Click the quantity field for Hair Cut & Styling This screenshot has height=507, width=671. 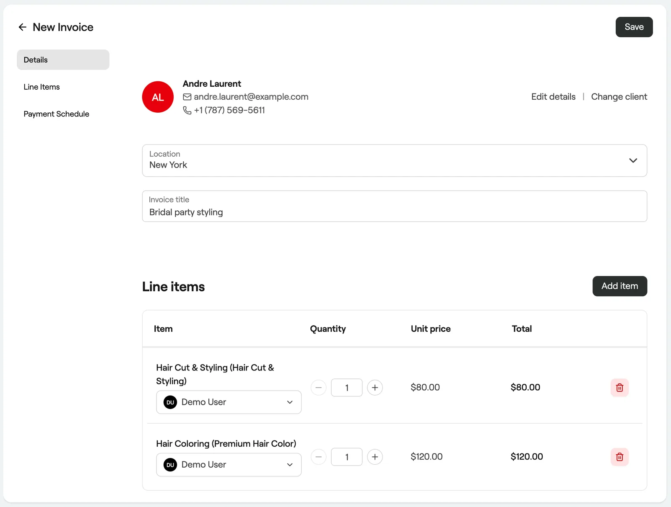[347, 388]
